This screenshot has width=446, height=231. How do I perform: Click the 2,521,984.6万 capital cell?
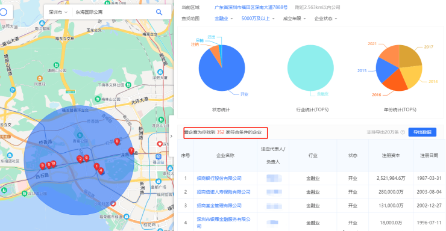click(x=391, y=178)
